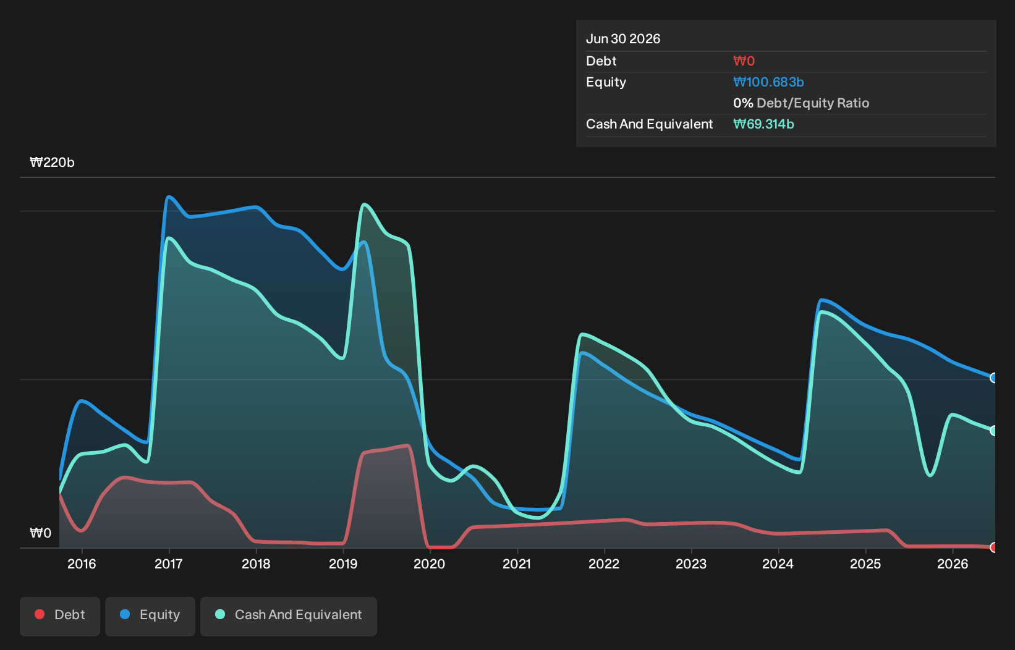This screenshot has height=650, width=1015.
Task: Click the 2016 x-axis label
Action: point(82,564)
